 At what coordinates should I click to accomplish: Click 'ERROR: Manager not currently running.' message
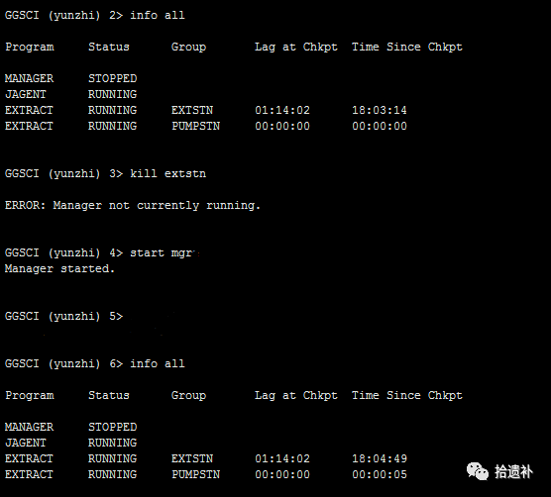(x=133, y=205)
